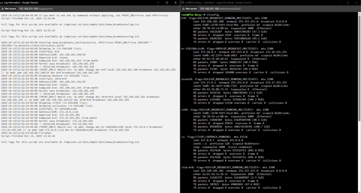Screen dimensions: 361x193
Task: Close the Log Information Chrome window
Action: [x=176, y=3]
